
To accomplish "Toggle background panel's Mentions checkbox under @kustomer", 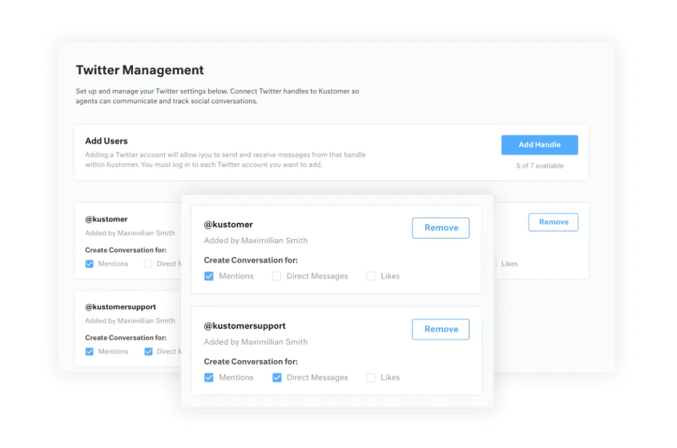I will click(89, 264).
